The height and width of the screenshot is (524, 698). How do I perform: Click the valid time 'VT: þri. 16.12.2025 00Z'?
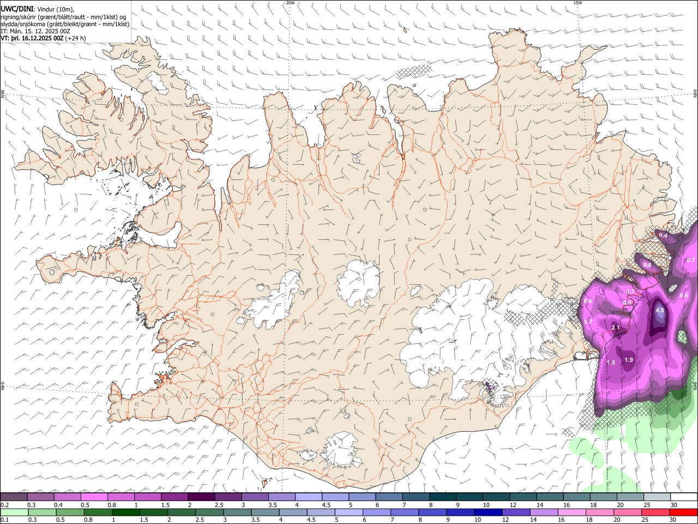[x=32, y=38]
